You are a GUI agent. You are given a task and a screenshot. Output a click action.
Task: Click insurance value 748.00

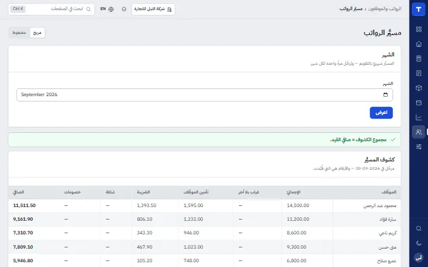coord(191,260)
